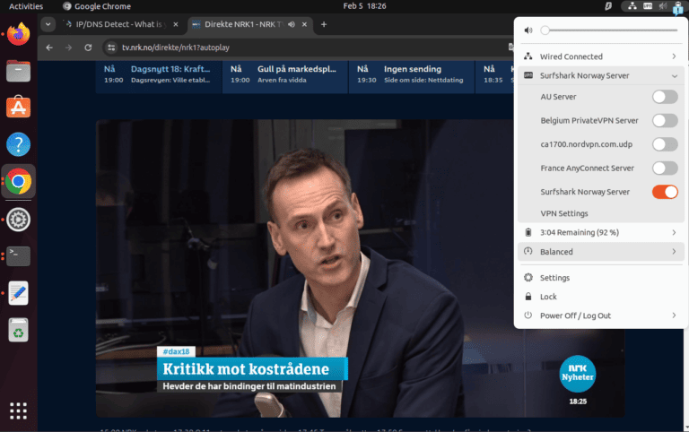Launch Ubuntu Software from the dock
689x432 pixels.
click(x=18, y=108)
